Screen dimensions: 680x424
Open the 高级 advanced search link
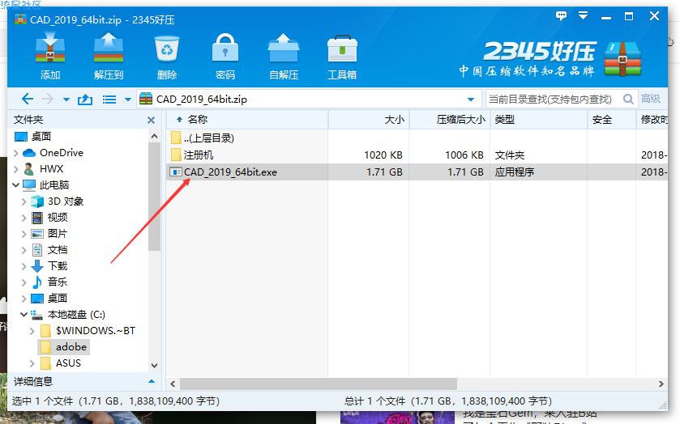point(651,99)
